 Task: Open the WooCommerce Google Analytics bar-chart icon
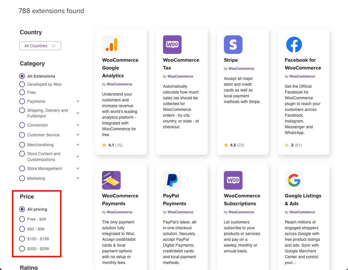111,45
